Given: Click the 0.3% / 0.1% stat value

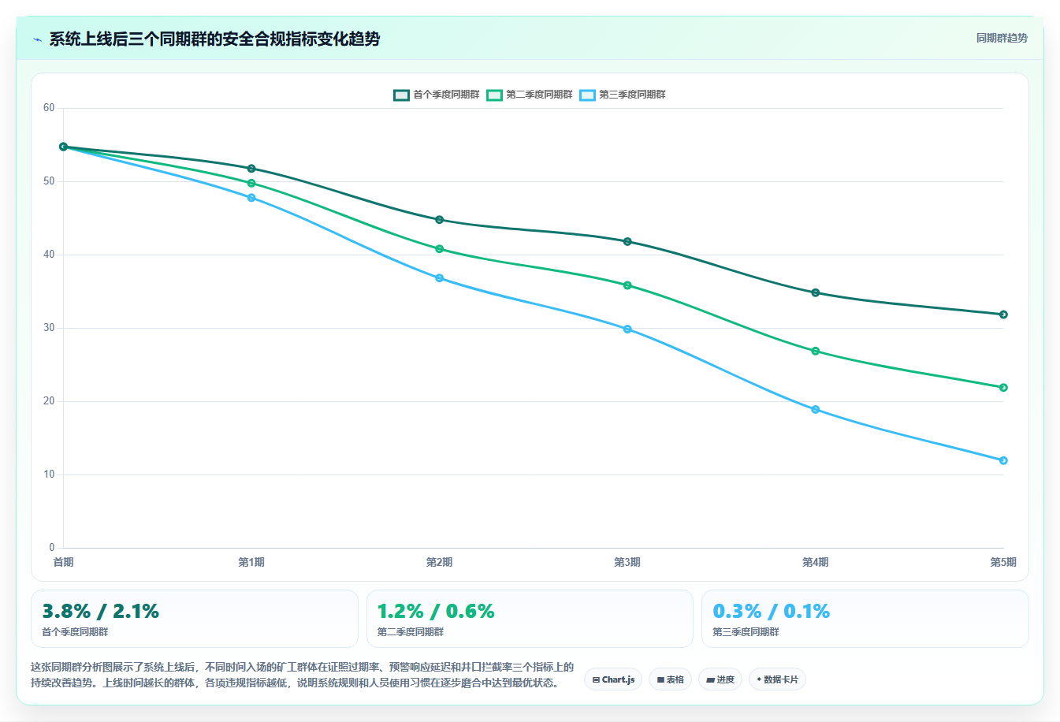Looking at the screenshot, I should [x=772, y=612].
